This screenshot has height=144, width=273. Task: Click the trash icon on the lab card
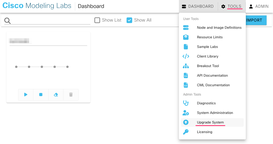click(x=71, y=94)
